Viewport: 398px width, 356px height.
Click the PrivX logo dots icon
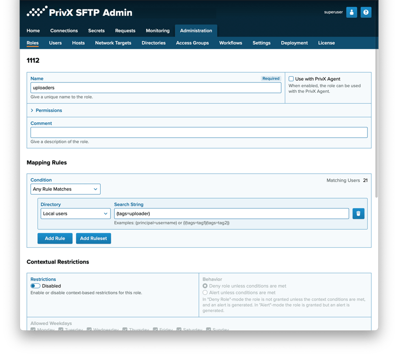pos(37,12)
